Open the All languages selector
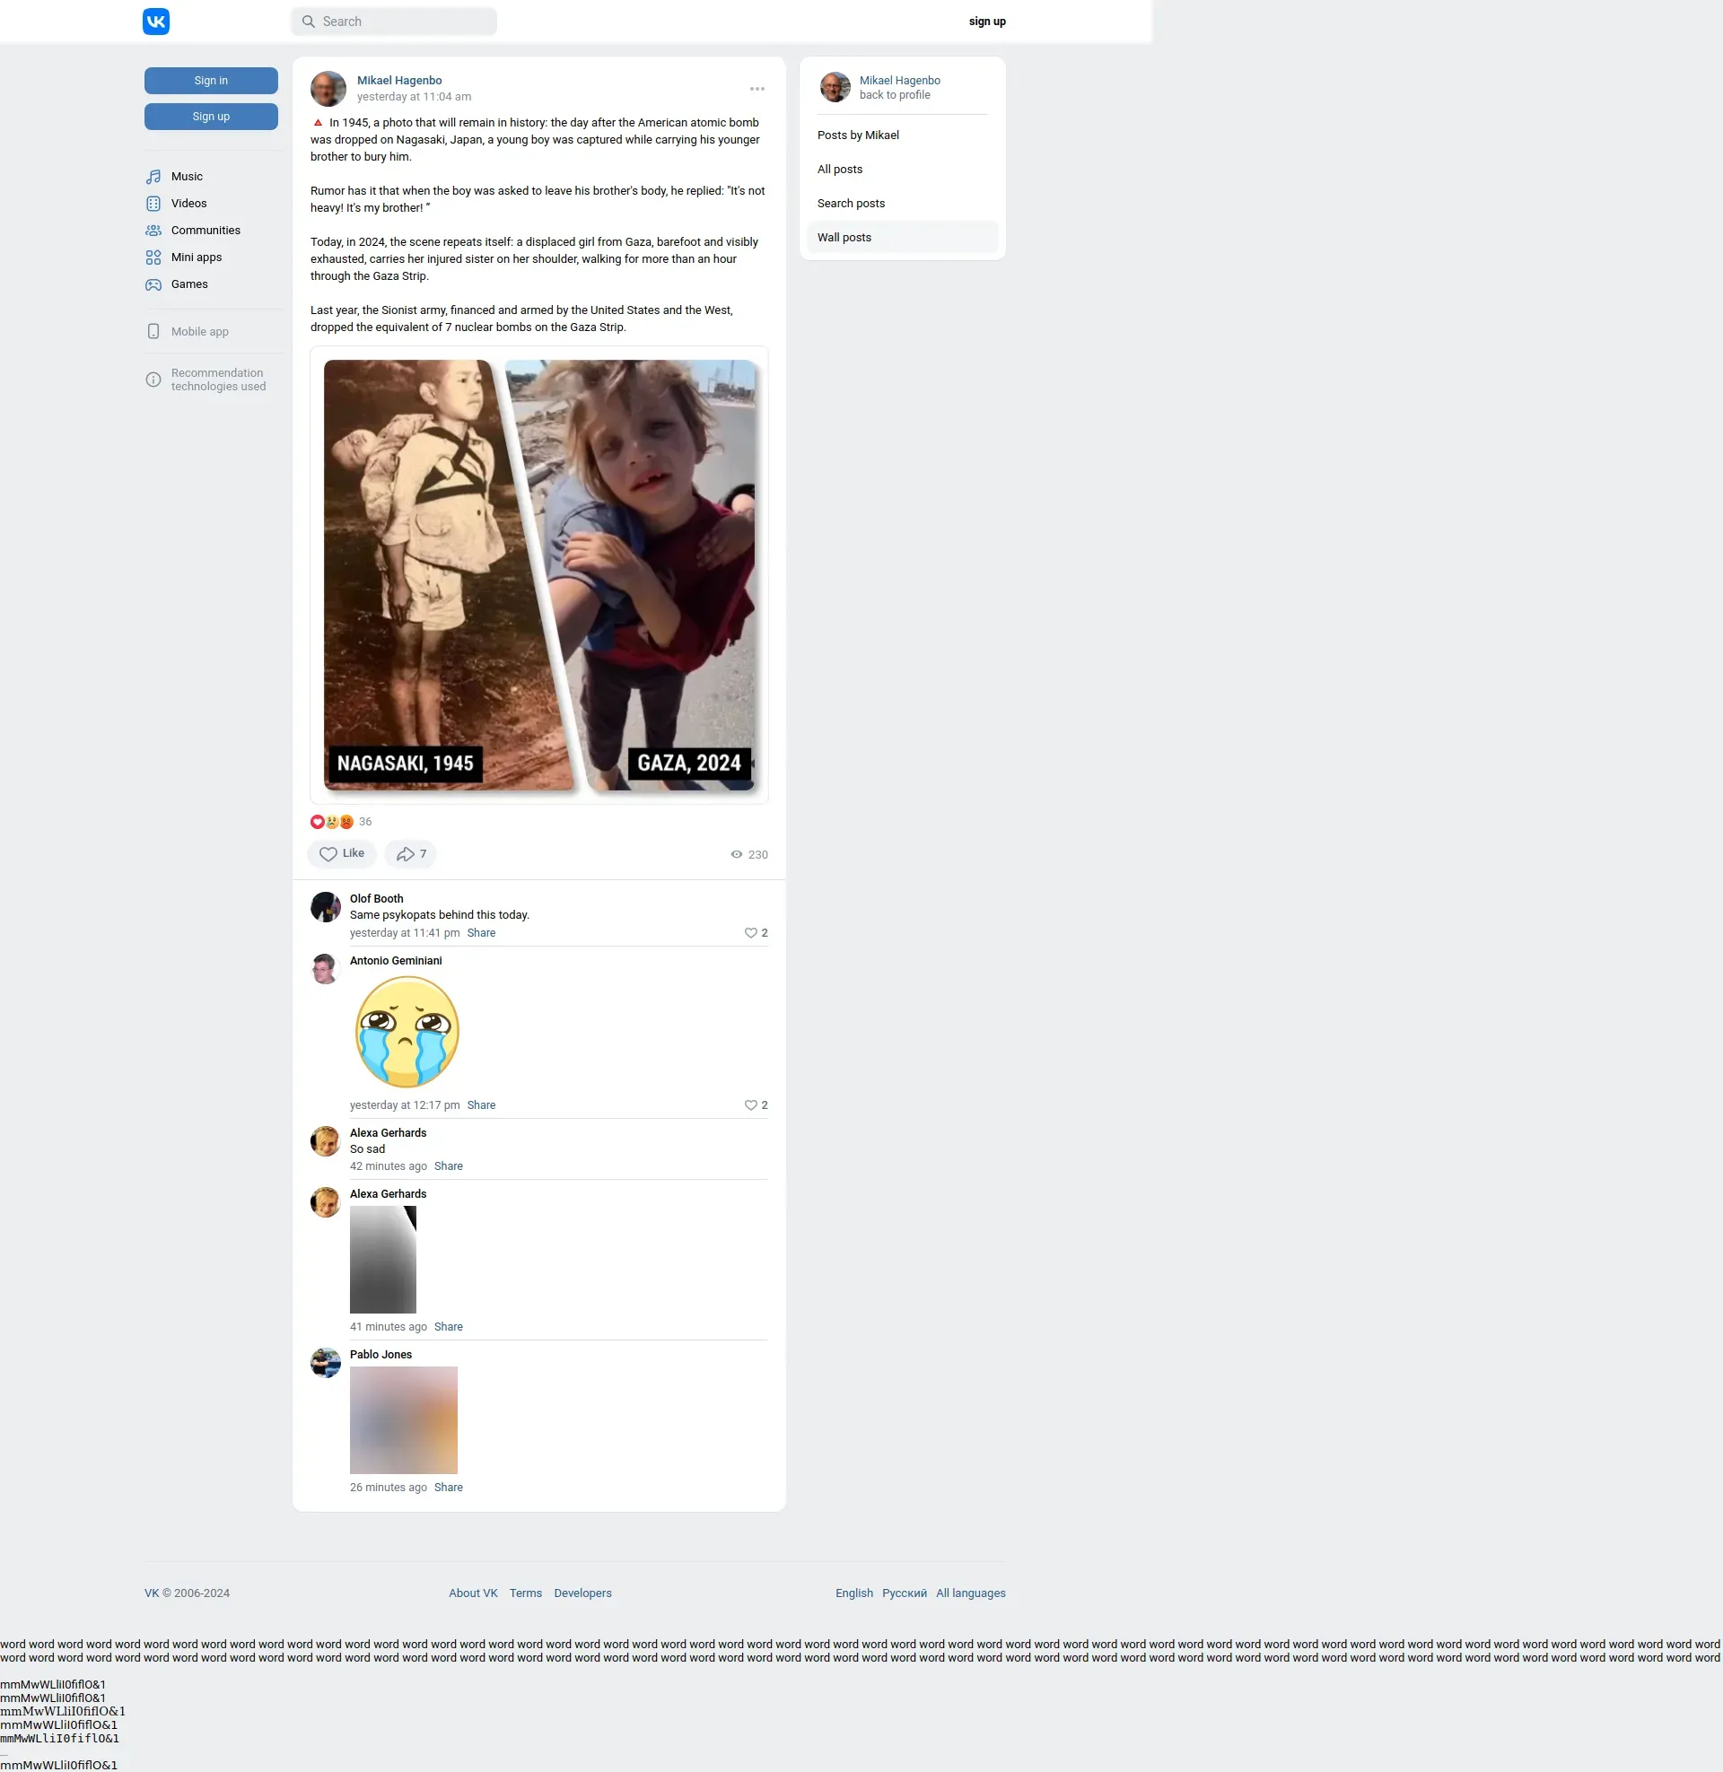Viewport: 1723px width, 1772px height. click(970, 1593)
